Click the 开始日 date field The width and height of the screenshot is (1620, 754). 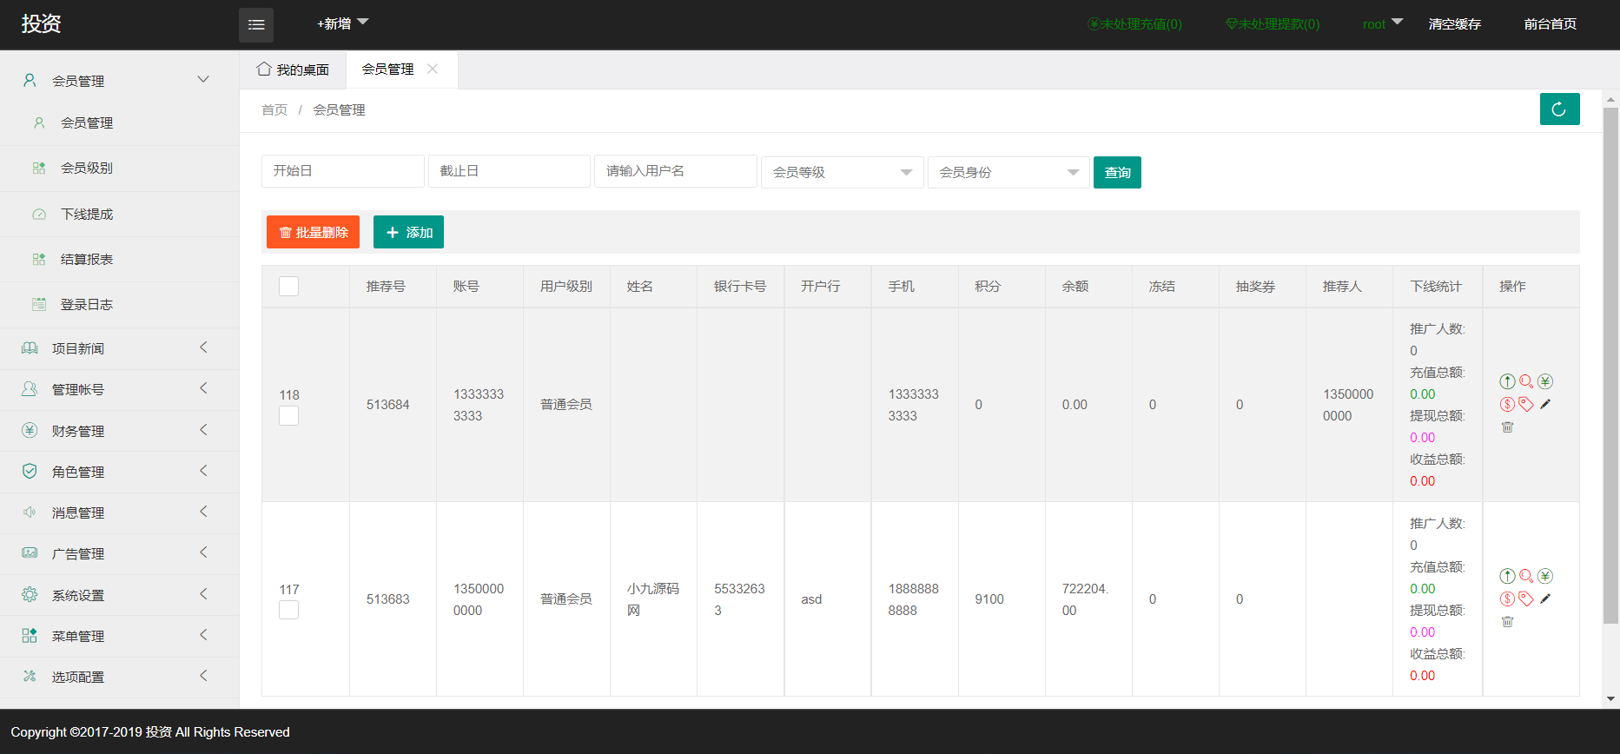342,171
